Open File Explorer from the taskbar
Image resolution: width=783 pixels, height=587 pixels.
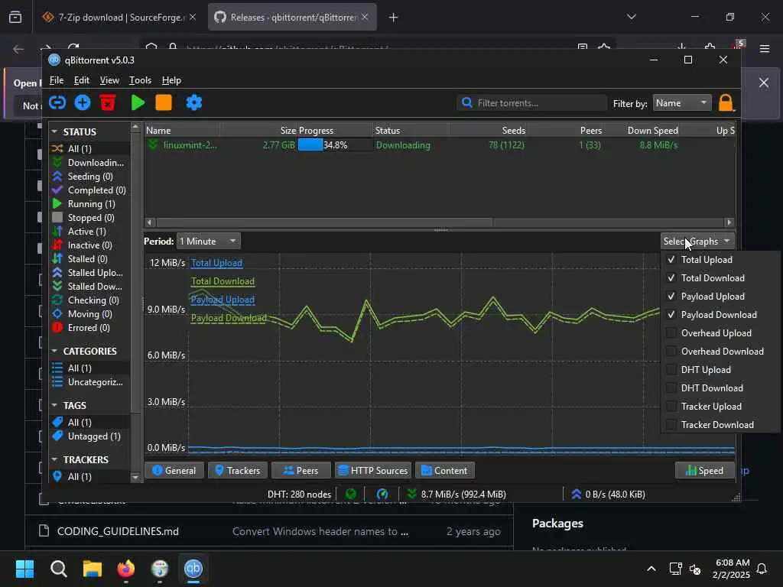93,569
